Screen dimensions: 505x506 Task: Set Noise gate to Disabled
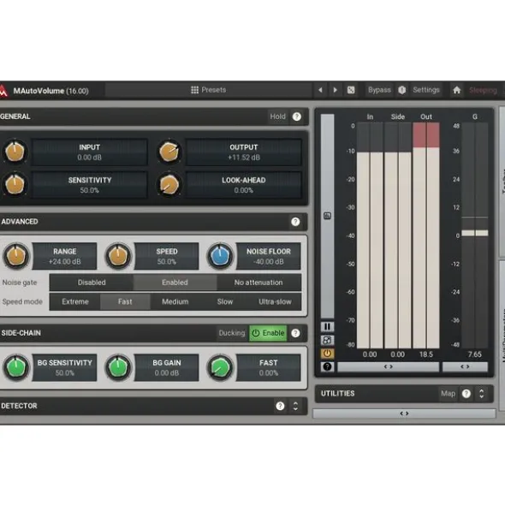coord(92,283)
